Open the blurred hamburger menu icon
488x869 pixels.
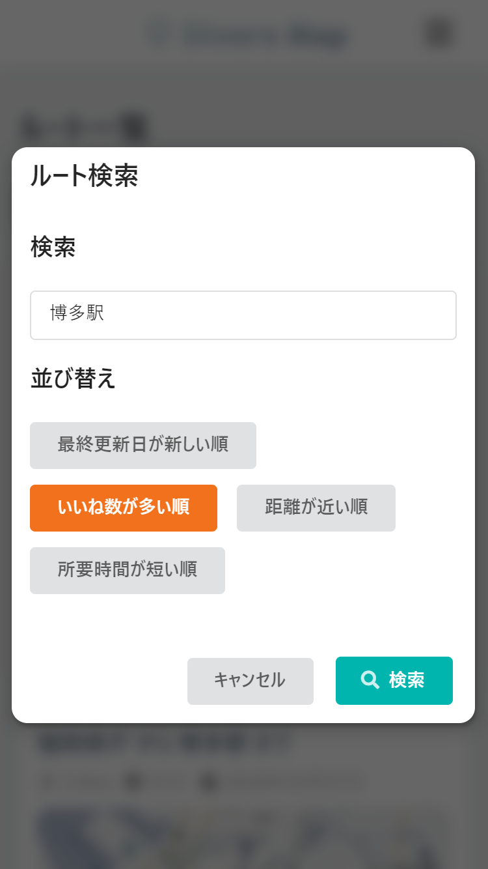pyautogui.click(x=439, y=33)
